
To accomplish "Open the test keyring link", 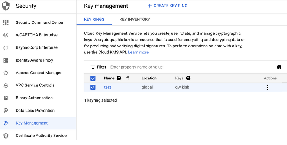I will click(108, 87).
